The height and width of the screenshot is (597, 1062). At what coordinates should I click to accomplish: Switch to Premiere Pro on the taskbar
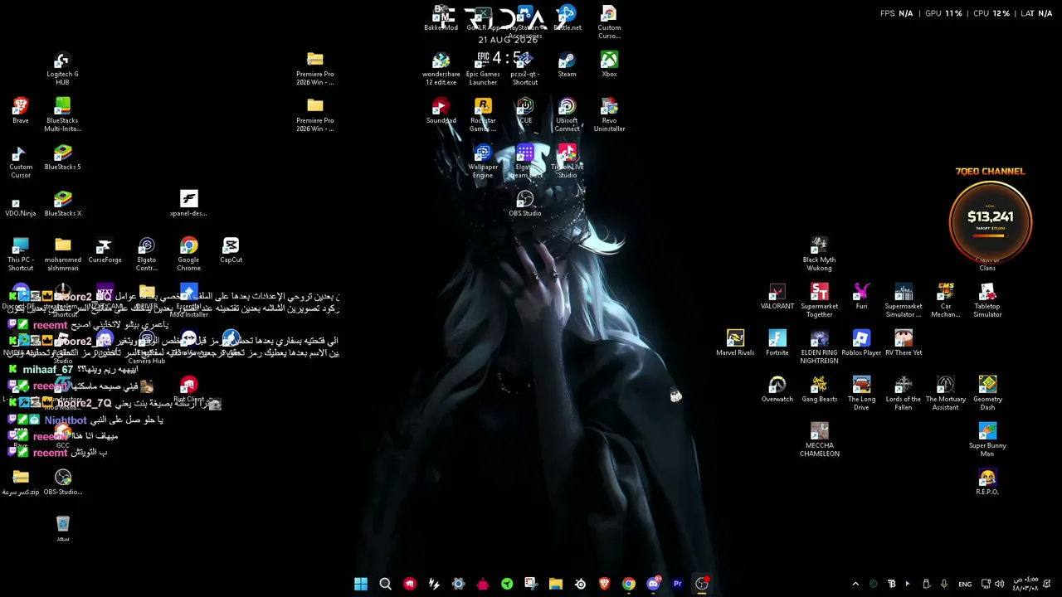click(678, 584)
